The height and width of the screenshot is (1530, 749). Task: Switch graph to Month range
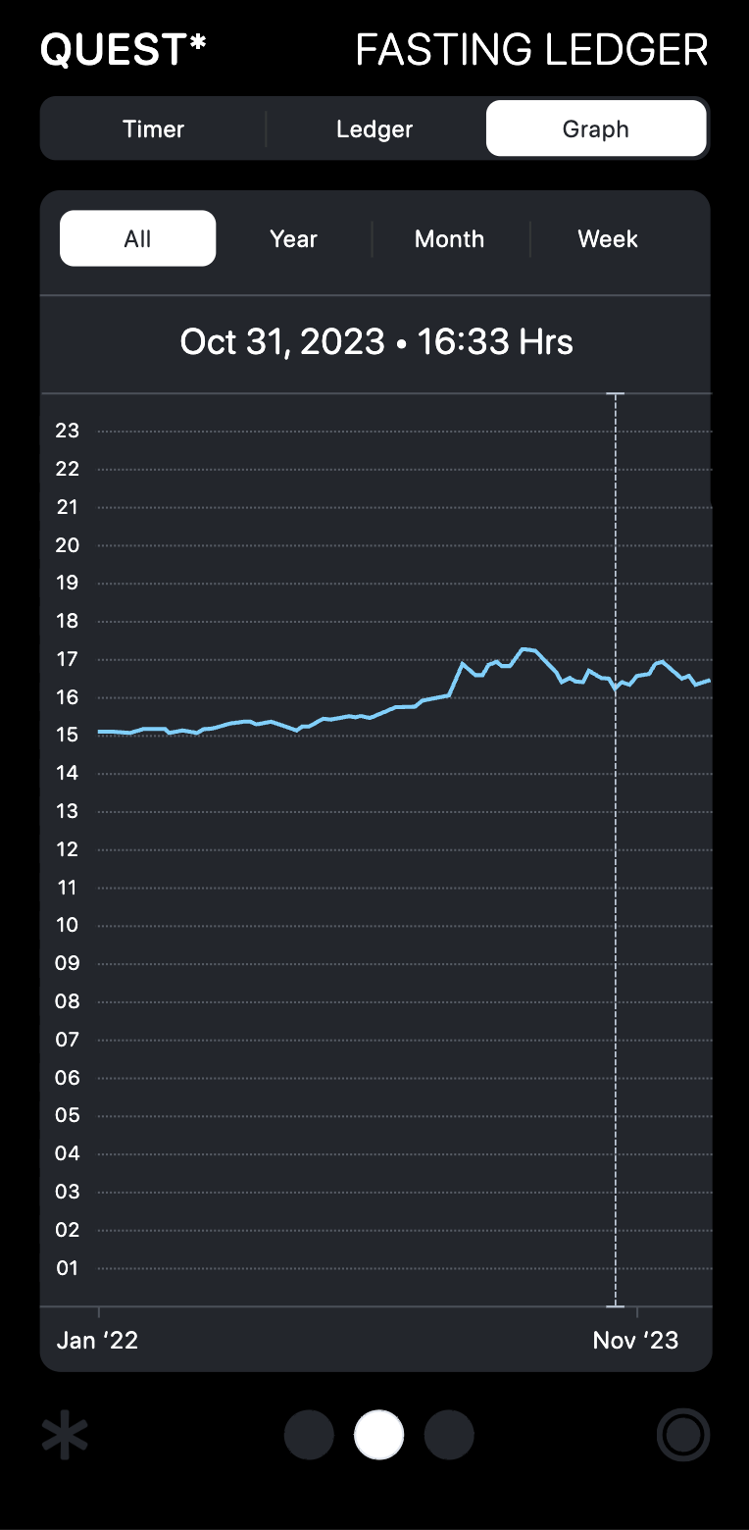[449, 239]
